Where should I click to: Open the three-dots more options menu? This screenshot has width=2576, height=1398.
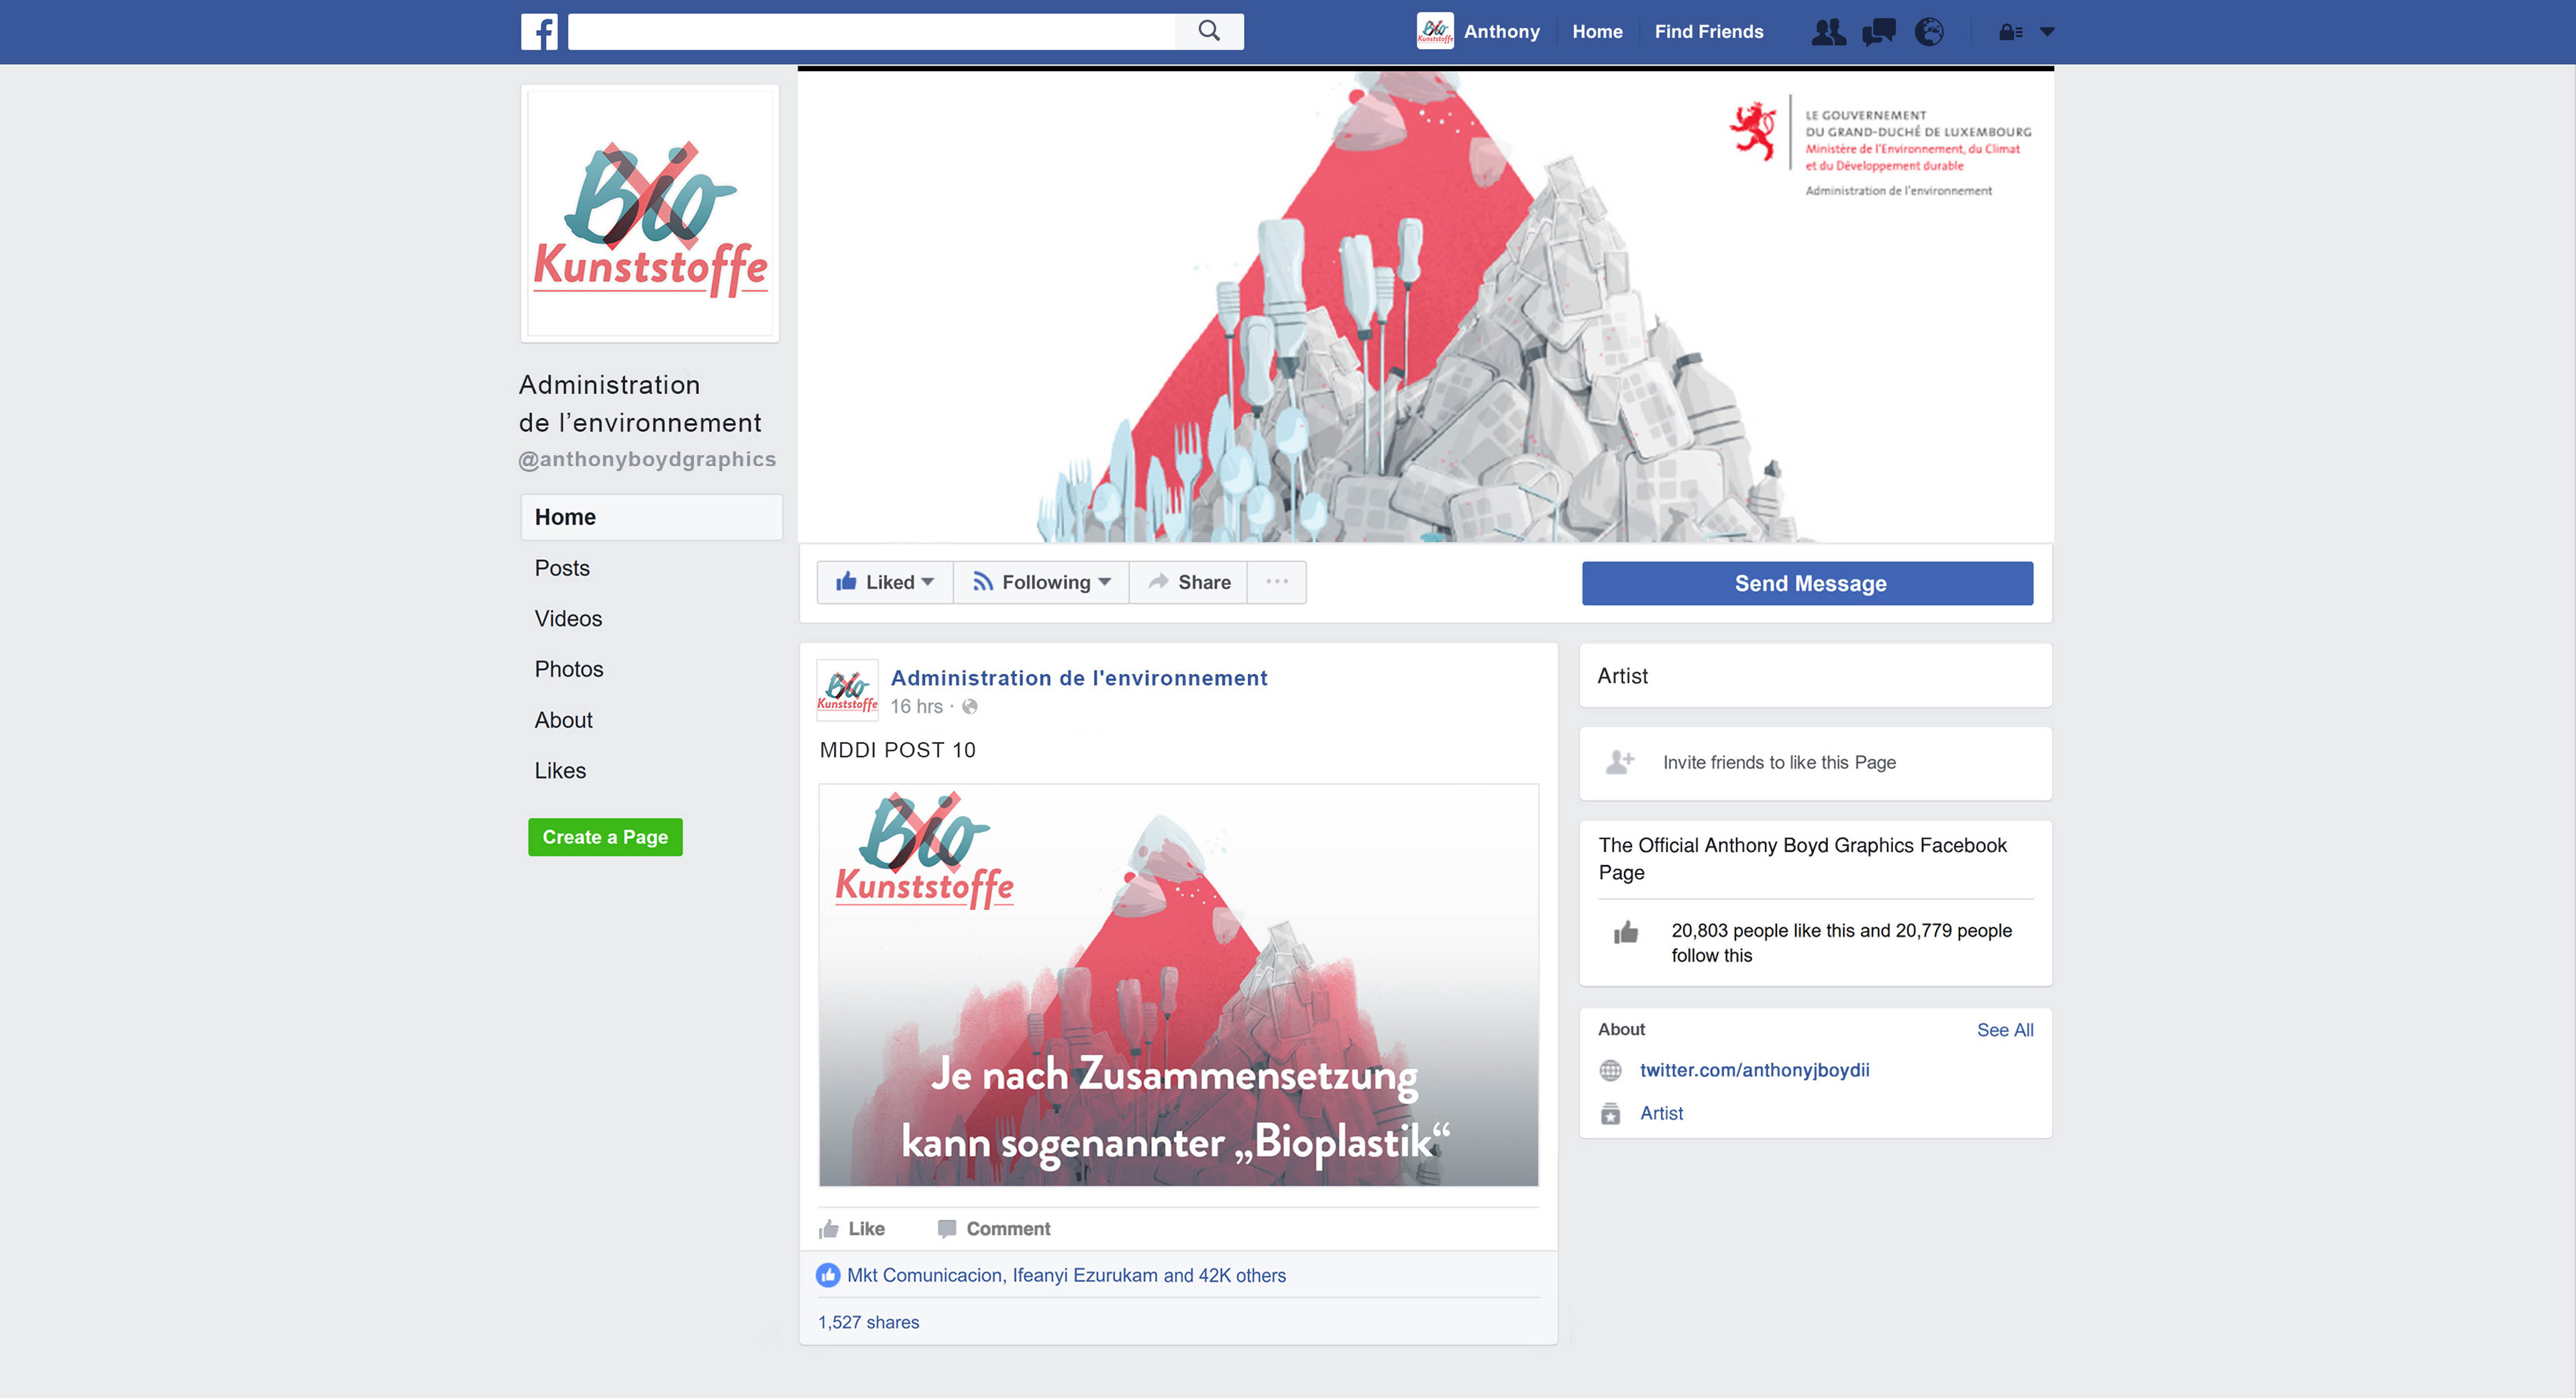(x=1277, y=583)
